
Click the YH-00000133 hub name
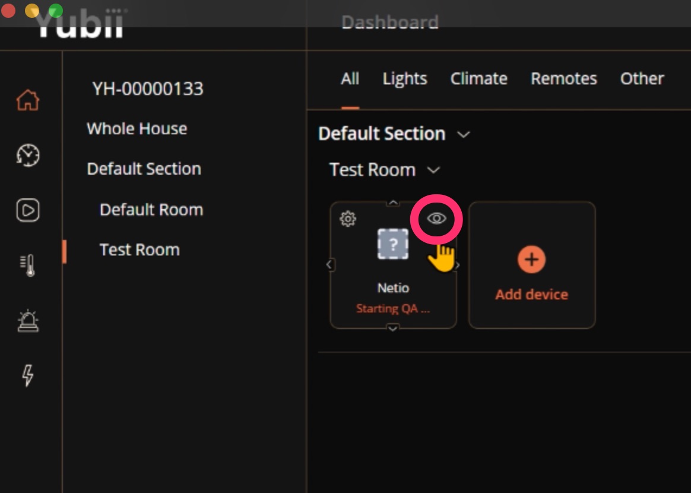point(148,89)
